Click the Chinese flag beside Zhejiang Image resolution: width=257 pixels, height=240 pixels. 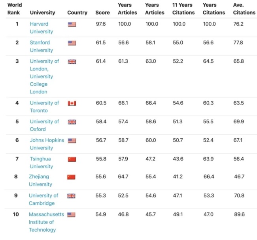click(x=71, y=177)
